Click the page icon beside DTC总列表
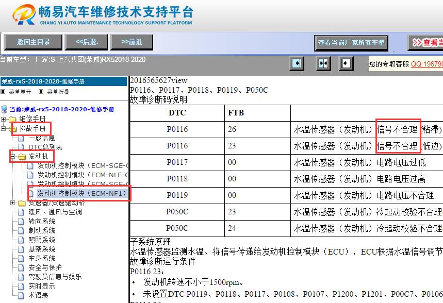Screen dimensions: 443x303 point(21,147)
